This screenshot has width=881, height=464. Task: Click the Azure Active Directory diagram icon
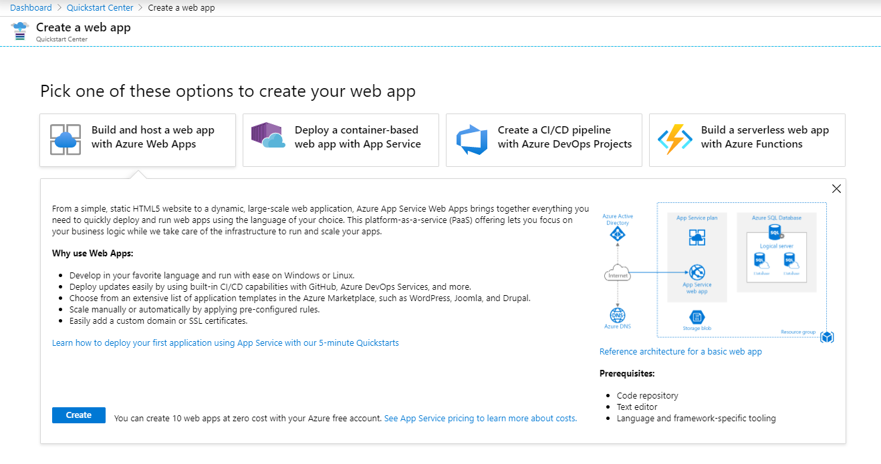click(x=618, y=235)
